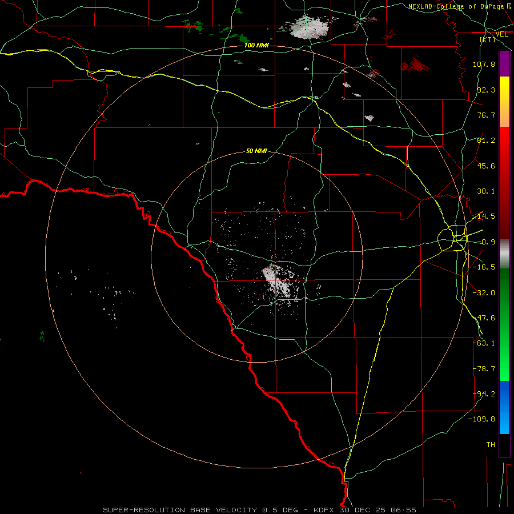This screenshot has height=514, width=514.
Task: Click the 50 NMI range ring label
Action: 256,151
